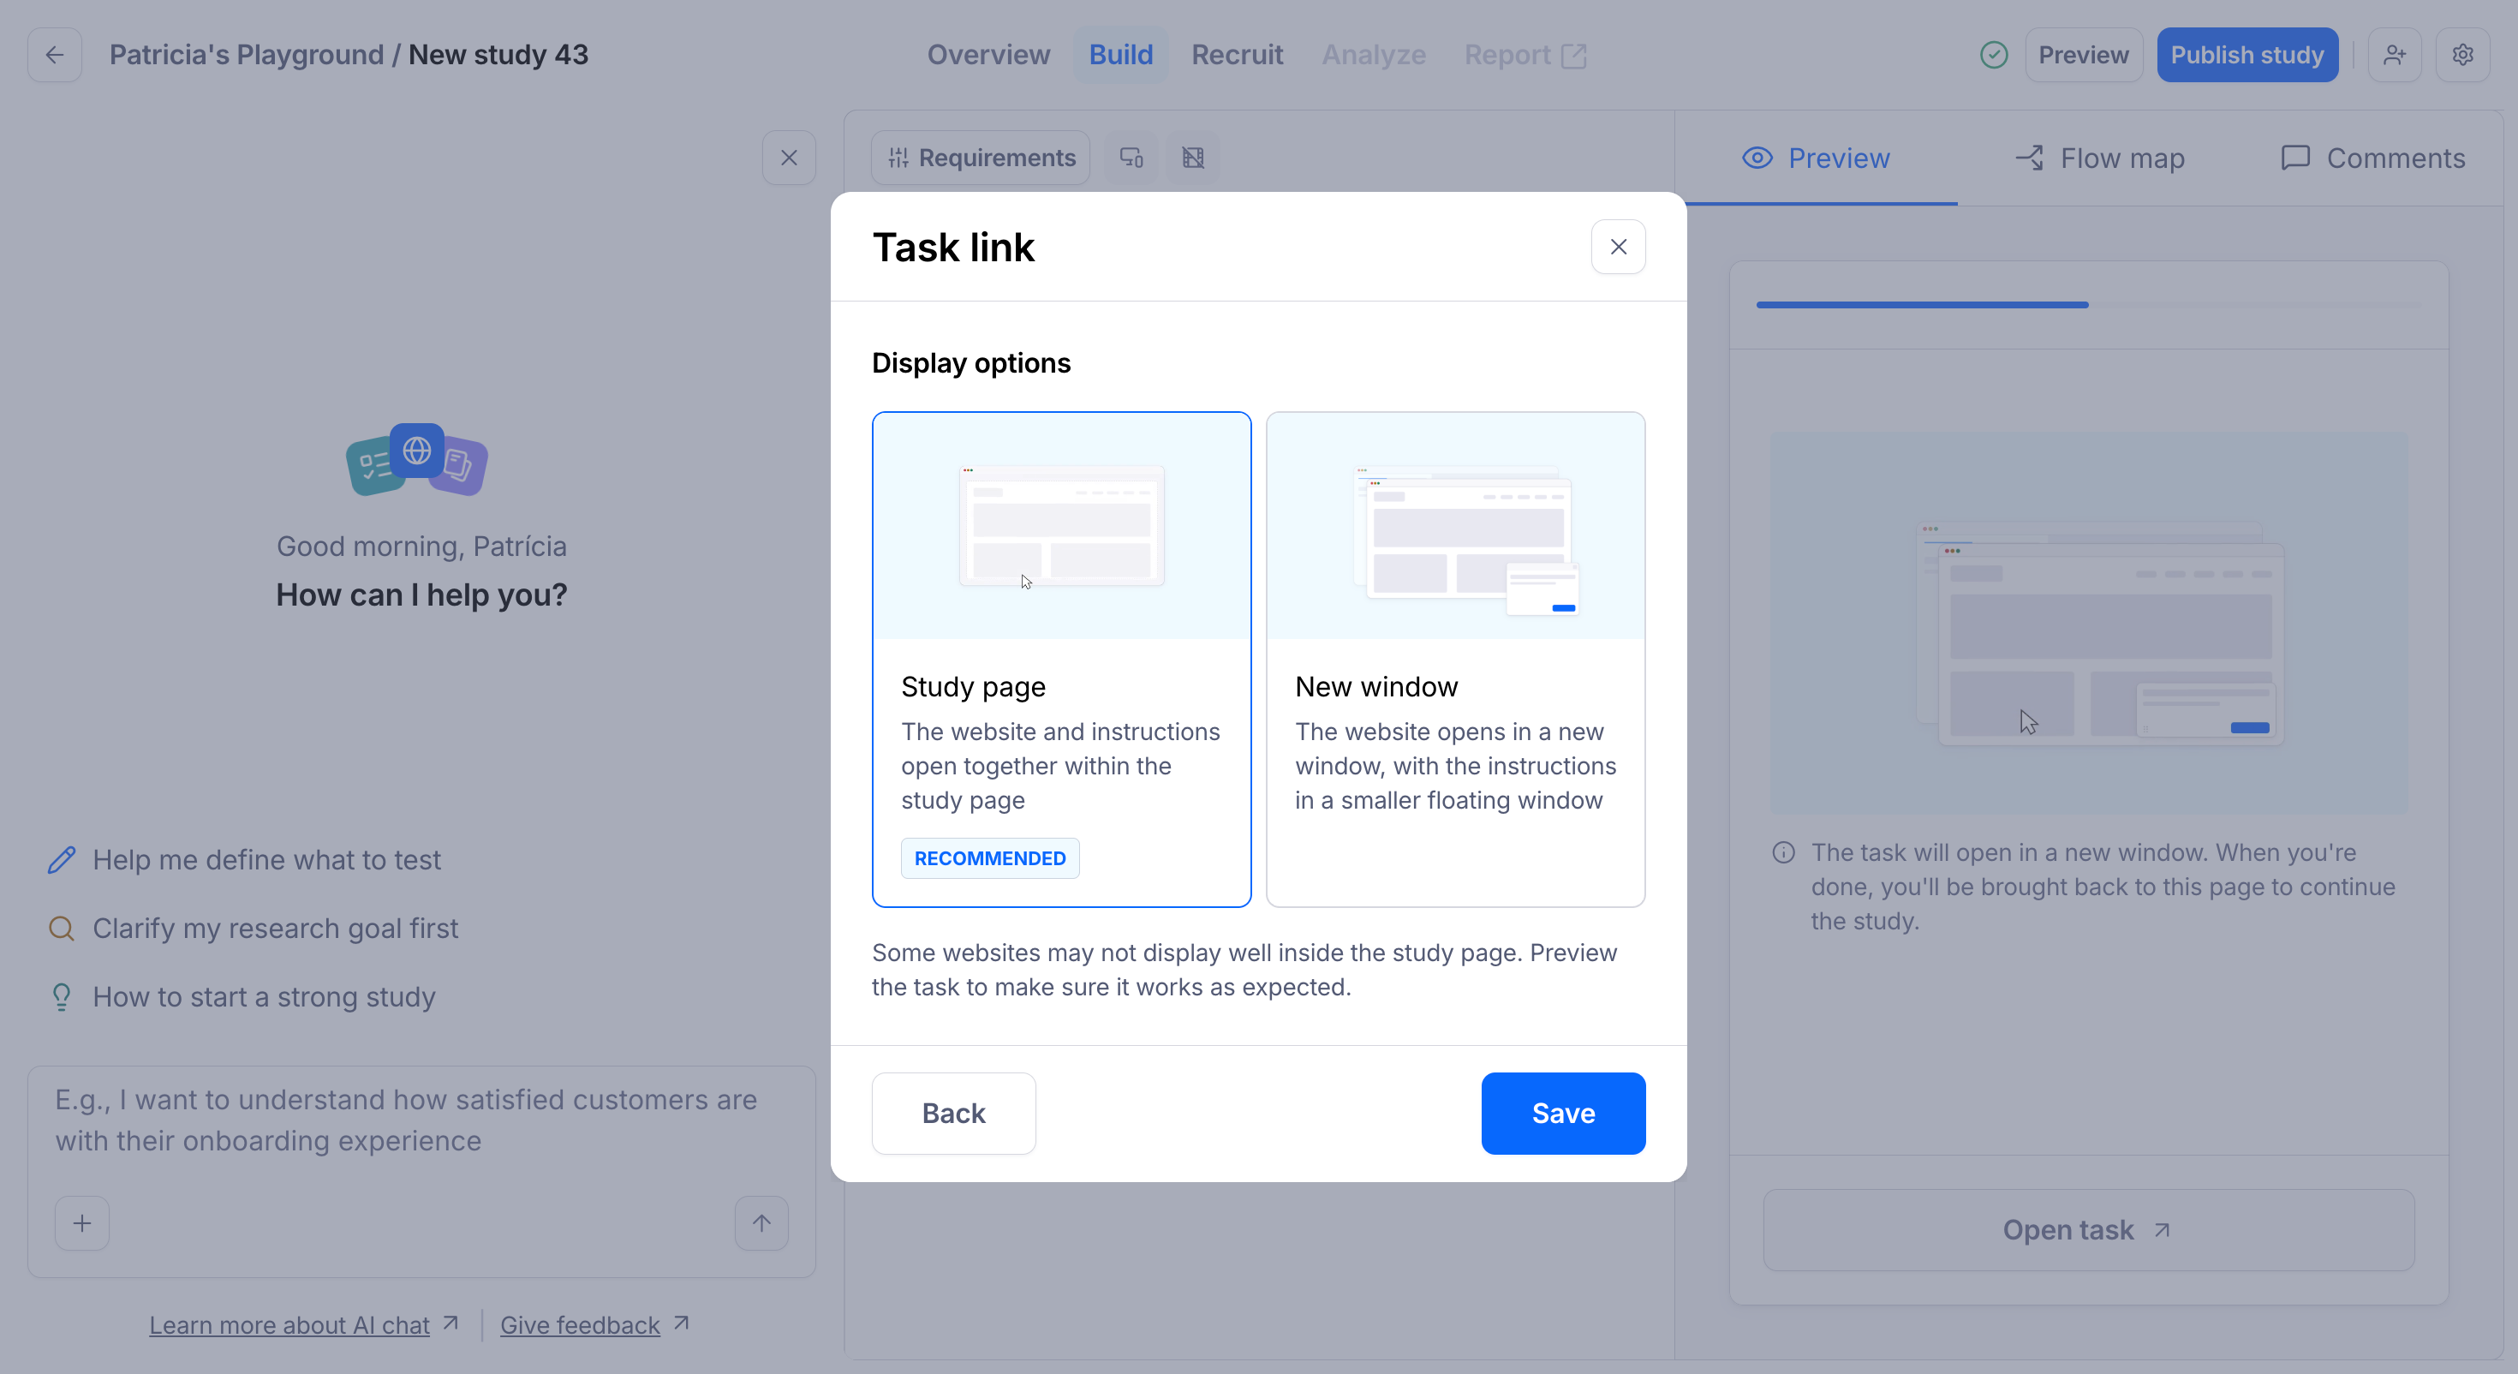Image resolution: width=2518 pixels, height=1374 pixels.
Task: Open study settings gear icon
Action: pos(2462,55)
